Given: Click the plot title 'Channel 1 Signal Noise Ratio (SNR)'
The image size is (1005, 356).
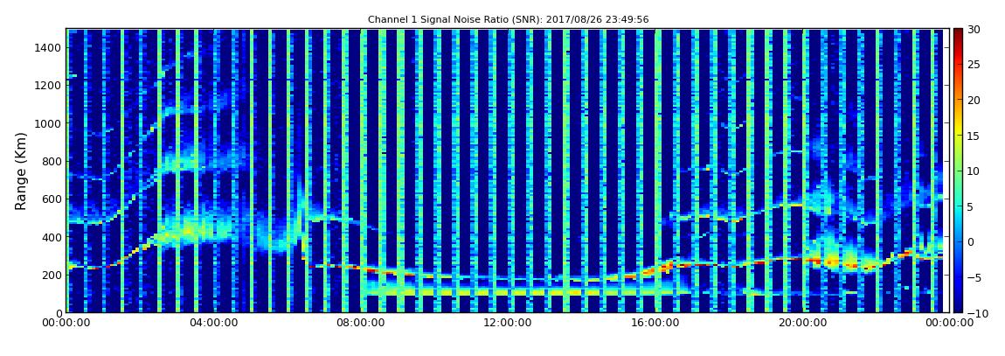Looking at the screenshot, I should click(x=508, y=20).
